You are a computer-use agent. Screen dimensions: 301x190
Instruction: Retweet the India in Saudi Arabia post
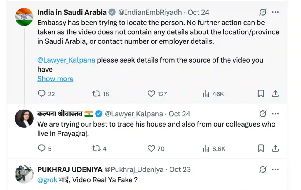pyautogui.click(x=96, y=94)
